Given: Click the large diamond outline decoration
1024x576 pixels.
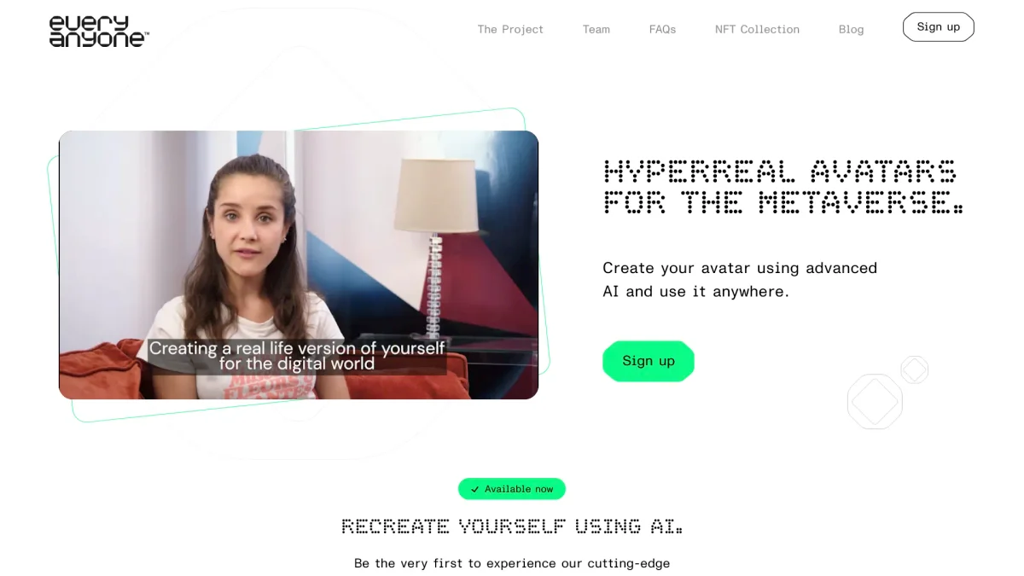Looking at the screenshot, I should [x=875, y=401].
